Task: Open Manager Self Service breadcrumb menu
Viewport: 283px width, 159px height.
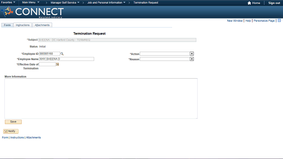Action: coord(65,3)
